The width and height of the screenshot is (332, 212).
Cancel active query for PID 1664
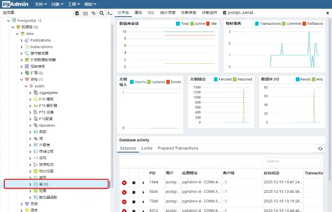(134, 183)
